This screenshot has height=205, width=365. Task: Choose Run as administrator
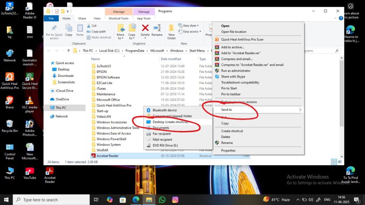click(x=236, y=71)
